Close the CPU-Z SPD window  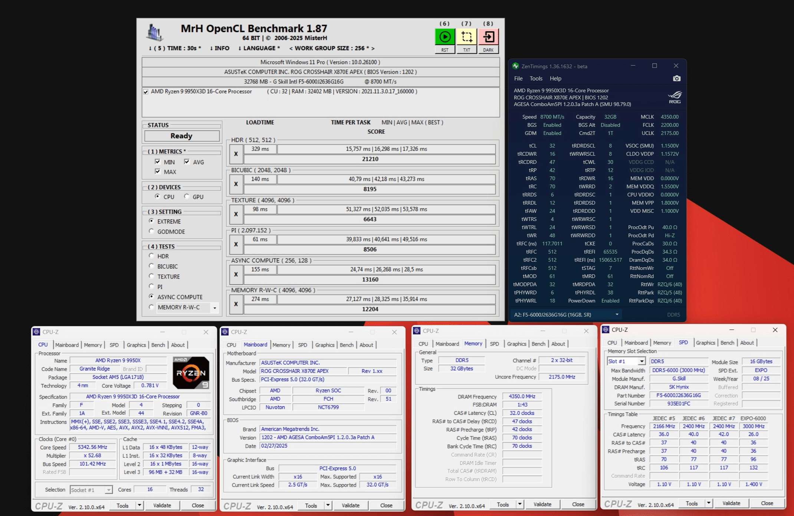pyautogui.click(x=775, y=330)
